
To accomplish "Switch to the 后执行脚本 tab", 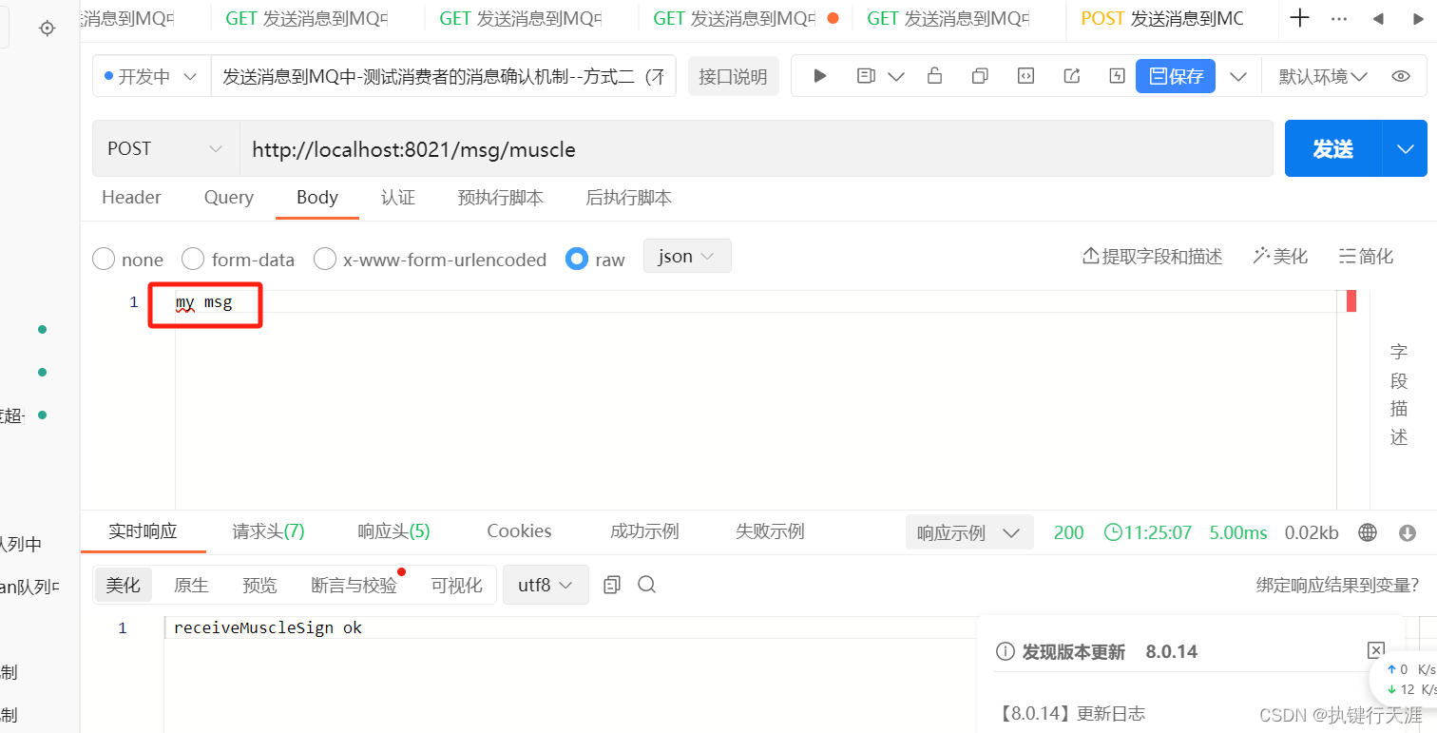I will [x=629, y=197].
